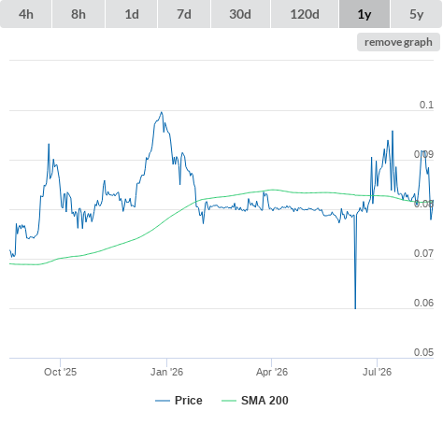Viewport: 443px width, 425px height.
Task: Click the green SMA 200 line marker
Action: [x=229, y=401]
